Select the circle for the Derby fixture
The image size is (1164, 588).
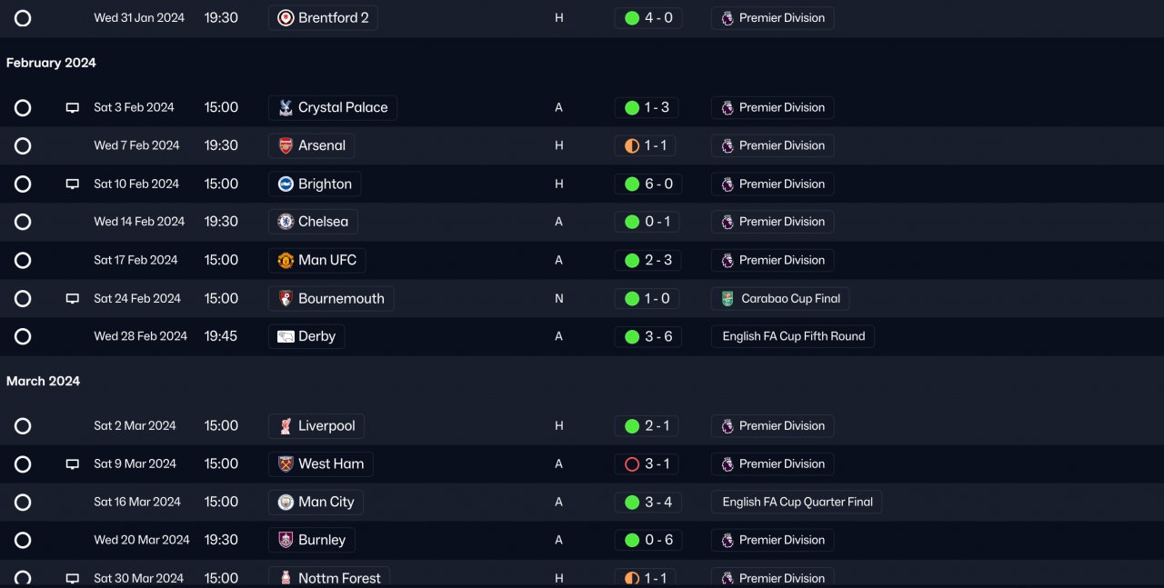23,336
